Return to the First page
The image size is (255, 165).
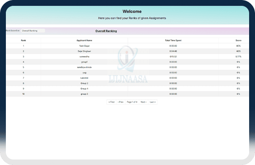coord(112,102)
